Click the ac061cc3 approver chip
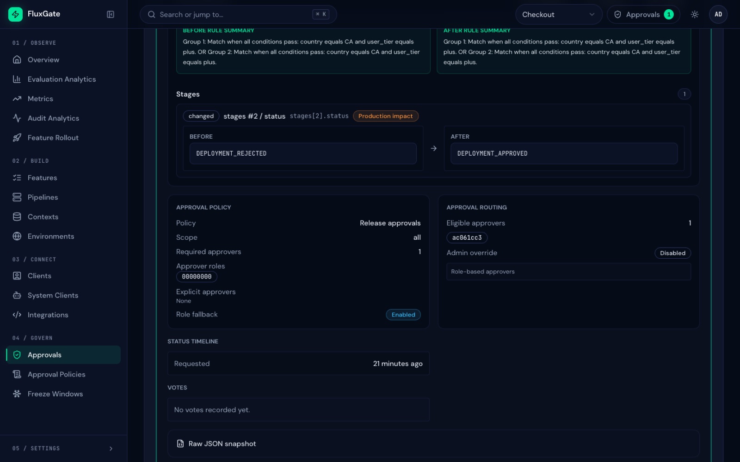Viewport: 740px width, 462px height. coord(467,237)
